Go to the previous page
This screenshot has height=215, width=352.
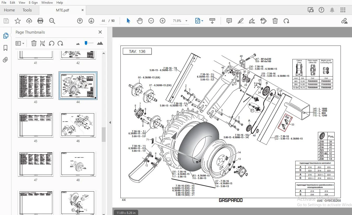pos(80,21)
